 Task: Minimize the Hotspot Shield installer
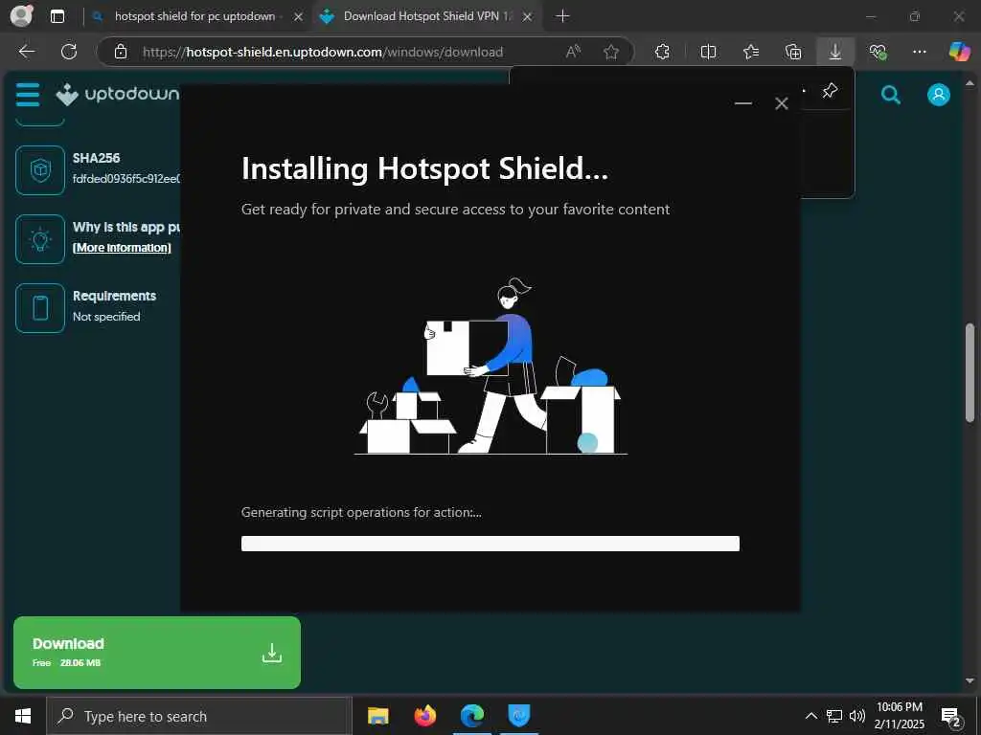pos(742,103)
